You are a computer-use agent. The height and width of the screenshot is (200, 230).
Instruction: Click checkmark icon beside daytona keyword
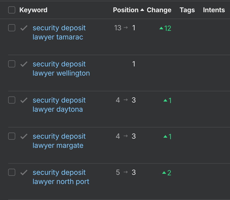click(x=24, y=100)
